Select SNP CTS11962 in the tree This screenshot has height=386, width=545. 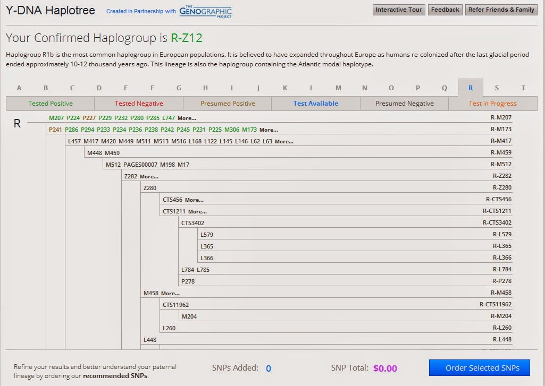click(x=175, y=305)
